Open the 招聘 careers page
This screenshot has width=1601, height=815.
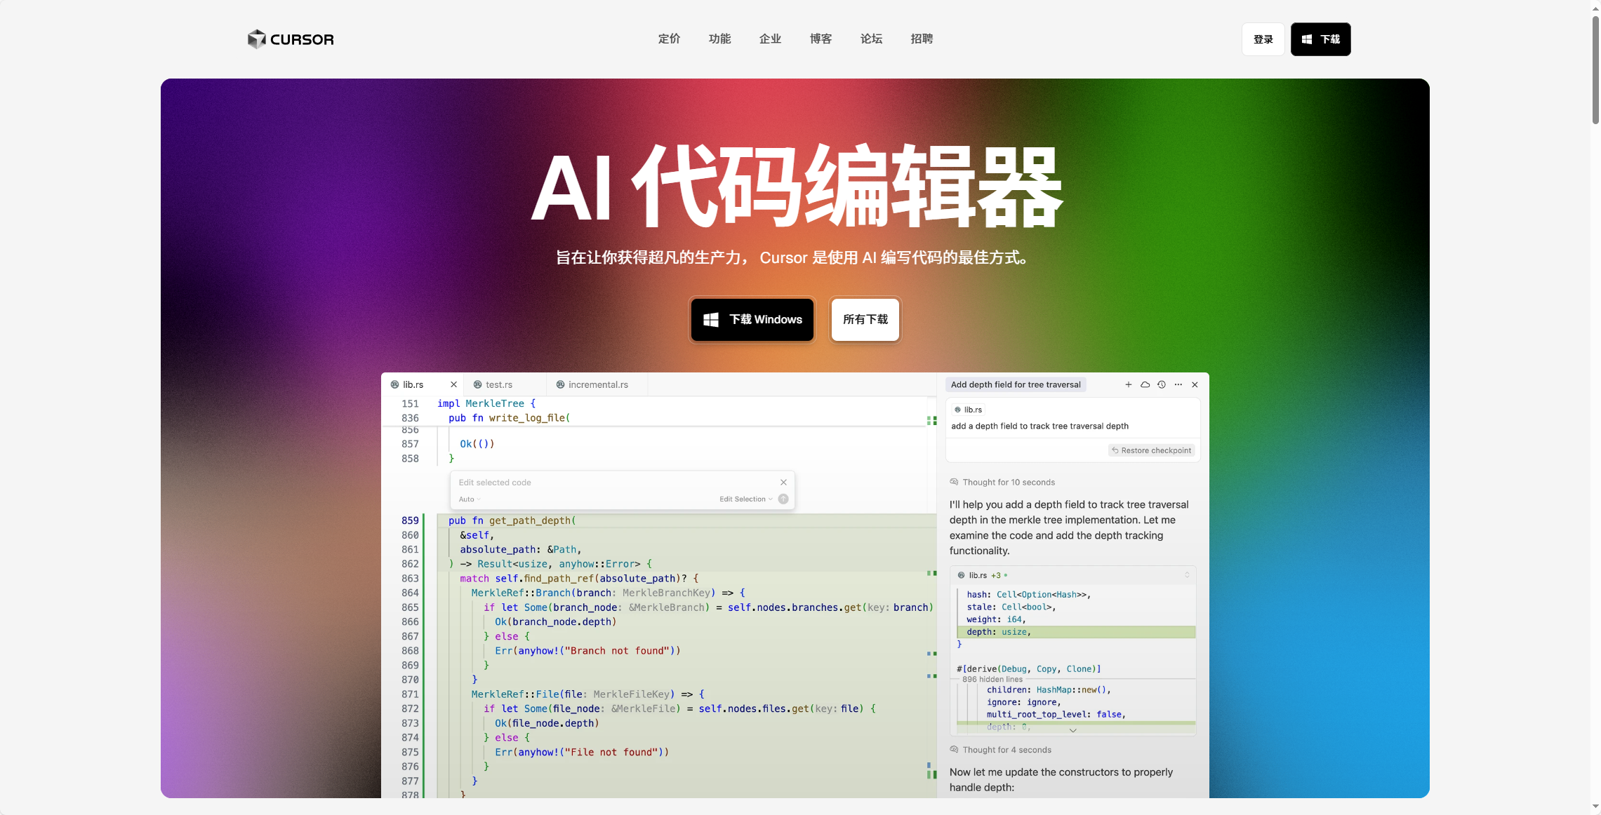pyautogui.click(x=922, y=39)
